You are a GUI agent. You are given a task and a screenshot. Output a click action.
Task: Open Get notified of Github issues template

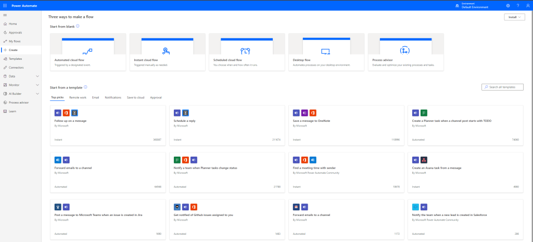[x=227, y=219]
